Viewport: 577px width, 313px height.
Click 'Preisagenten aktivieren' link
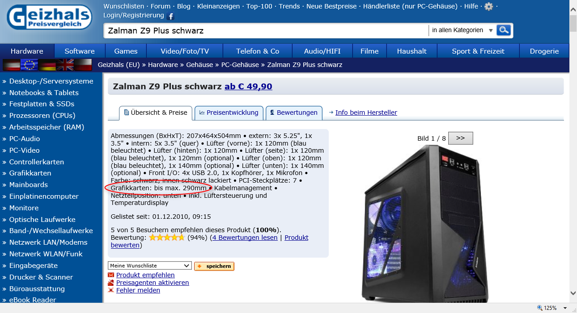point(153,283)
